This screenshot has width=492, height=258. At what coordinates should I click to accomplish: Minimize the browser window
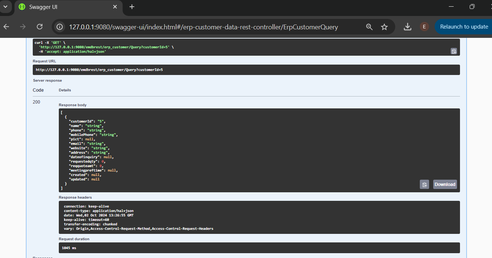pos(451,7)
